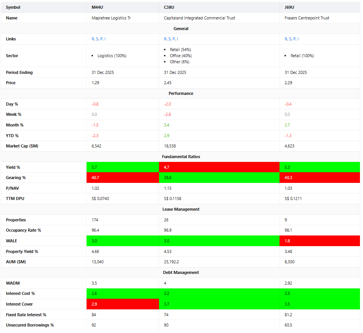This screenshot has width=363, height=333.
Task: Click the General section heading
Action: (x=181, y=29)
